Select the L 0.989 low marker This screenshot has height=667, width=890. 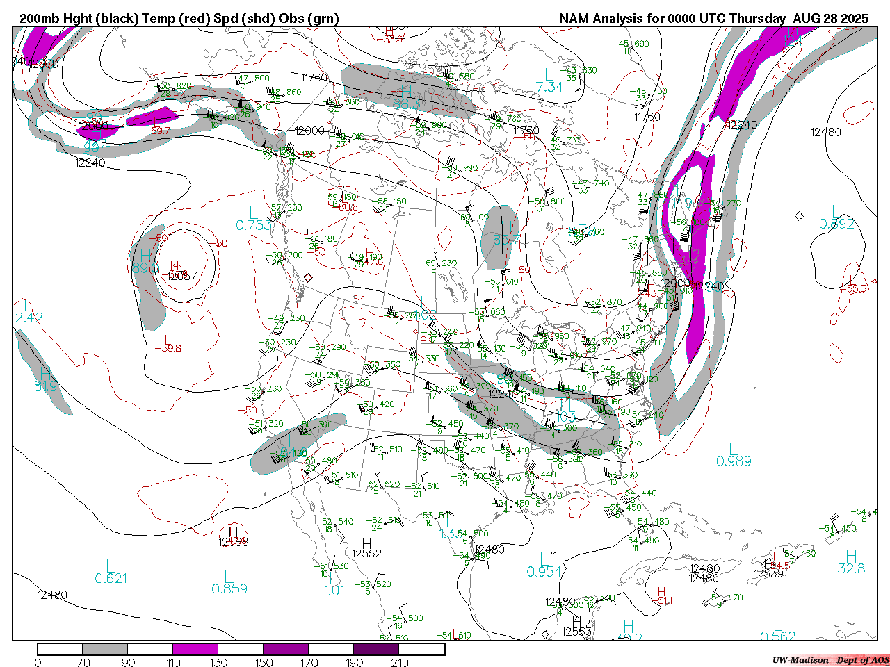733,454
